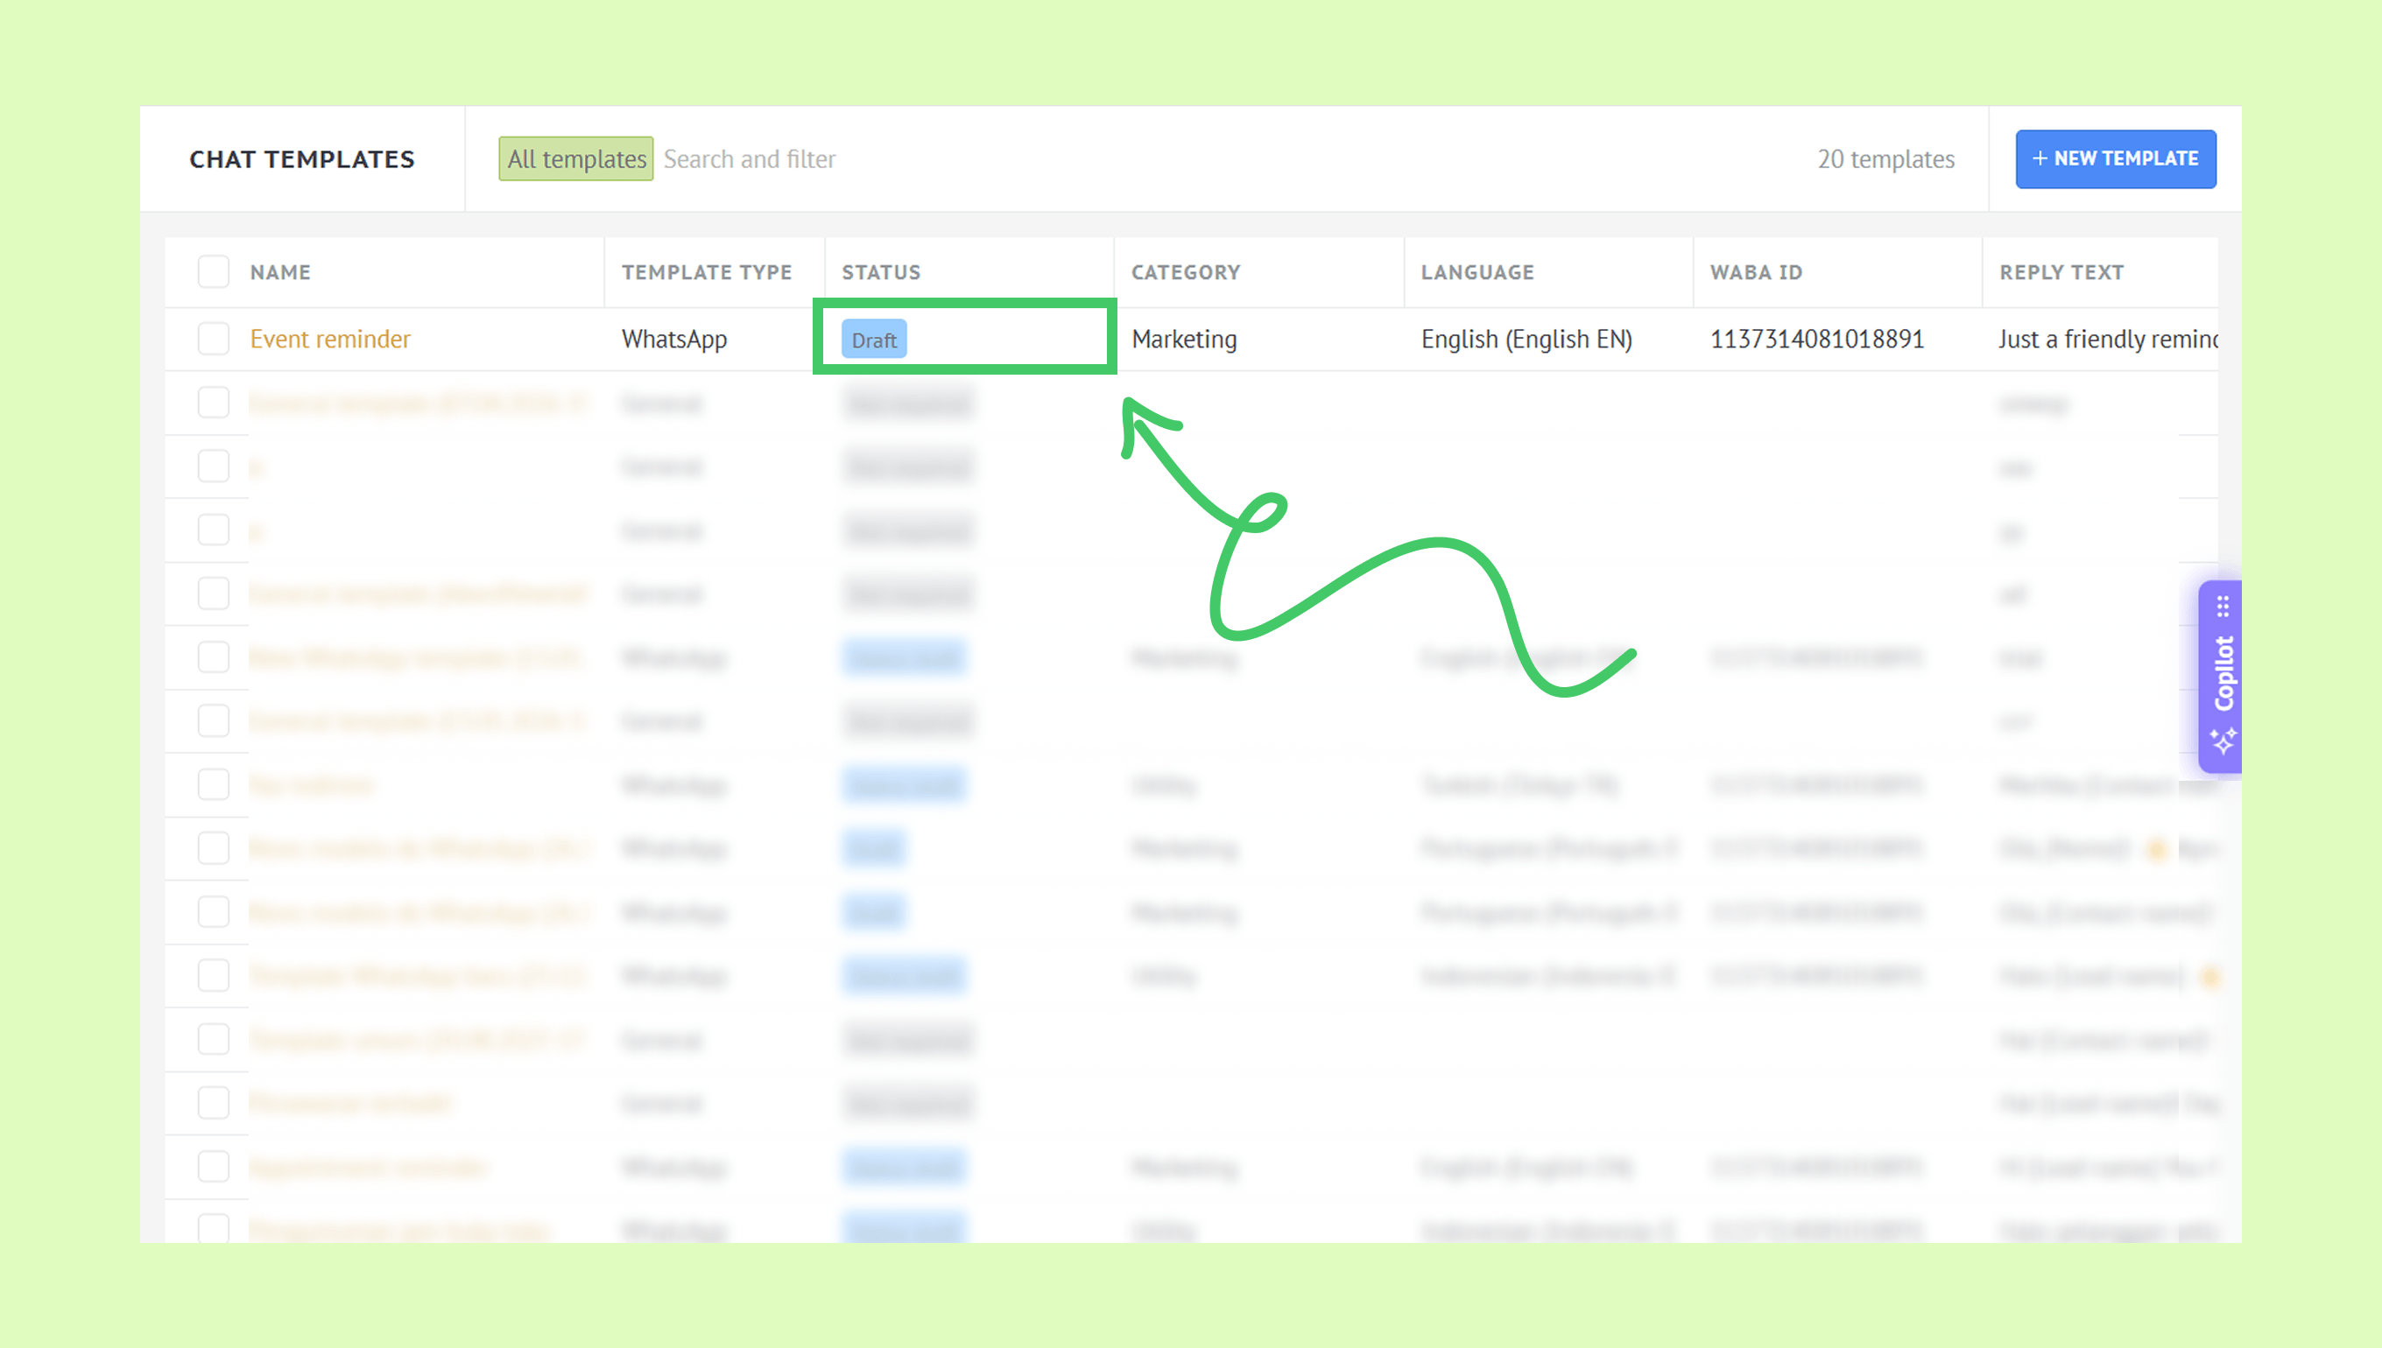Click the 'Just a friendly remind' reply text
The height and width of the screenshot is (1348, 2382).
[x=2108, y=339]
